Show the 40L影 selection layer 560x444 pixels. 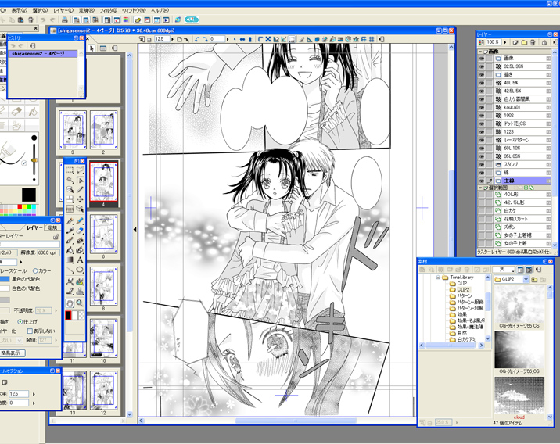(482, 195)
